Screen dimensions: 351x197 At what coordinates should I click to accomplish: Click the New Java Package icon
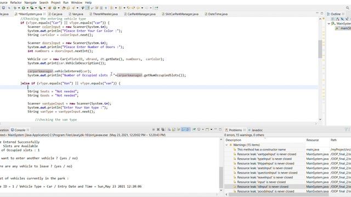point(49,8)
